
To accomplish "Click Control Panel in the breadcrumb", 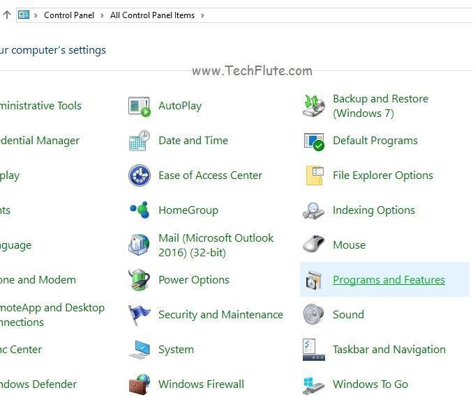I will click(69, 15).
